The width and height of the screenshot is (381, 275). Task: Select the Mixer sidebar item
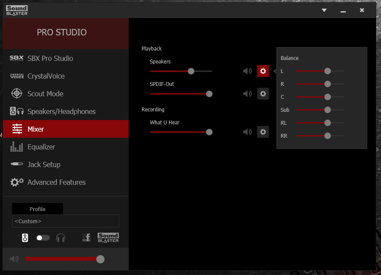66,129
